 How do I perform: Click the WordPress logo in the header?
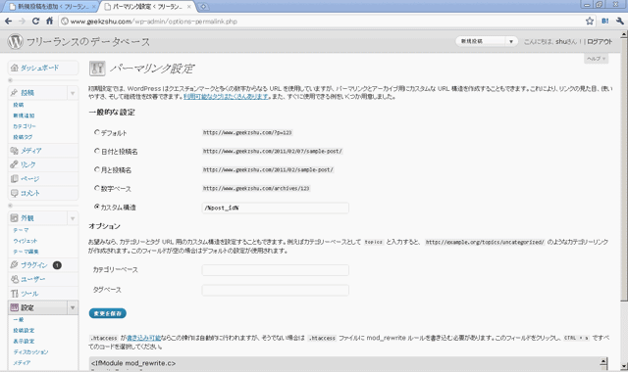click(16, 41)
